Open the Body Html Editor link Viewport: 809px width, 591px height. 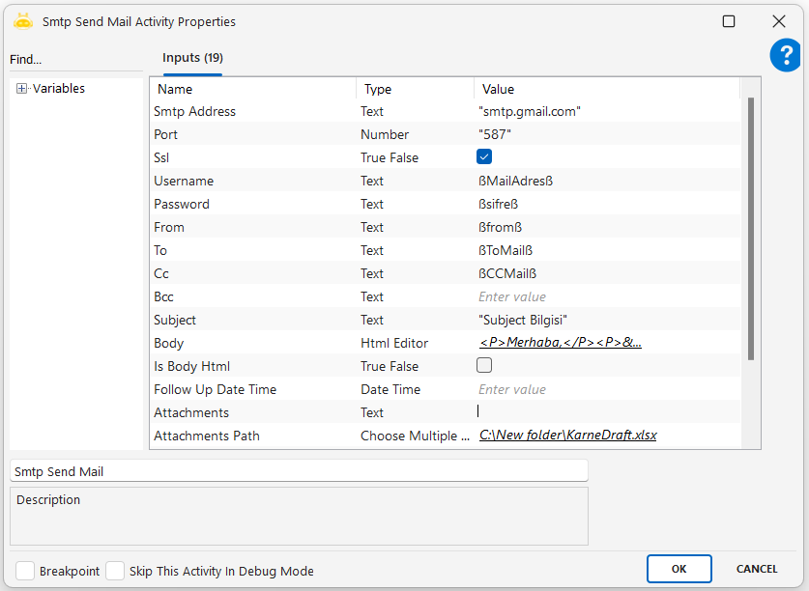560,343
